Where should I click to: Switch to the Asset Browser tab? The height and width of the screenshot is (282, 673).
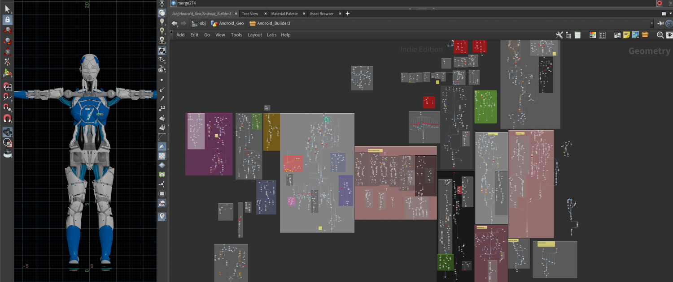322,14
